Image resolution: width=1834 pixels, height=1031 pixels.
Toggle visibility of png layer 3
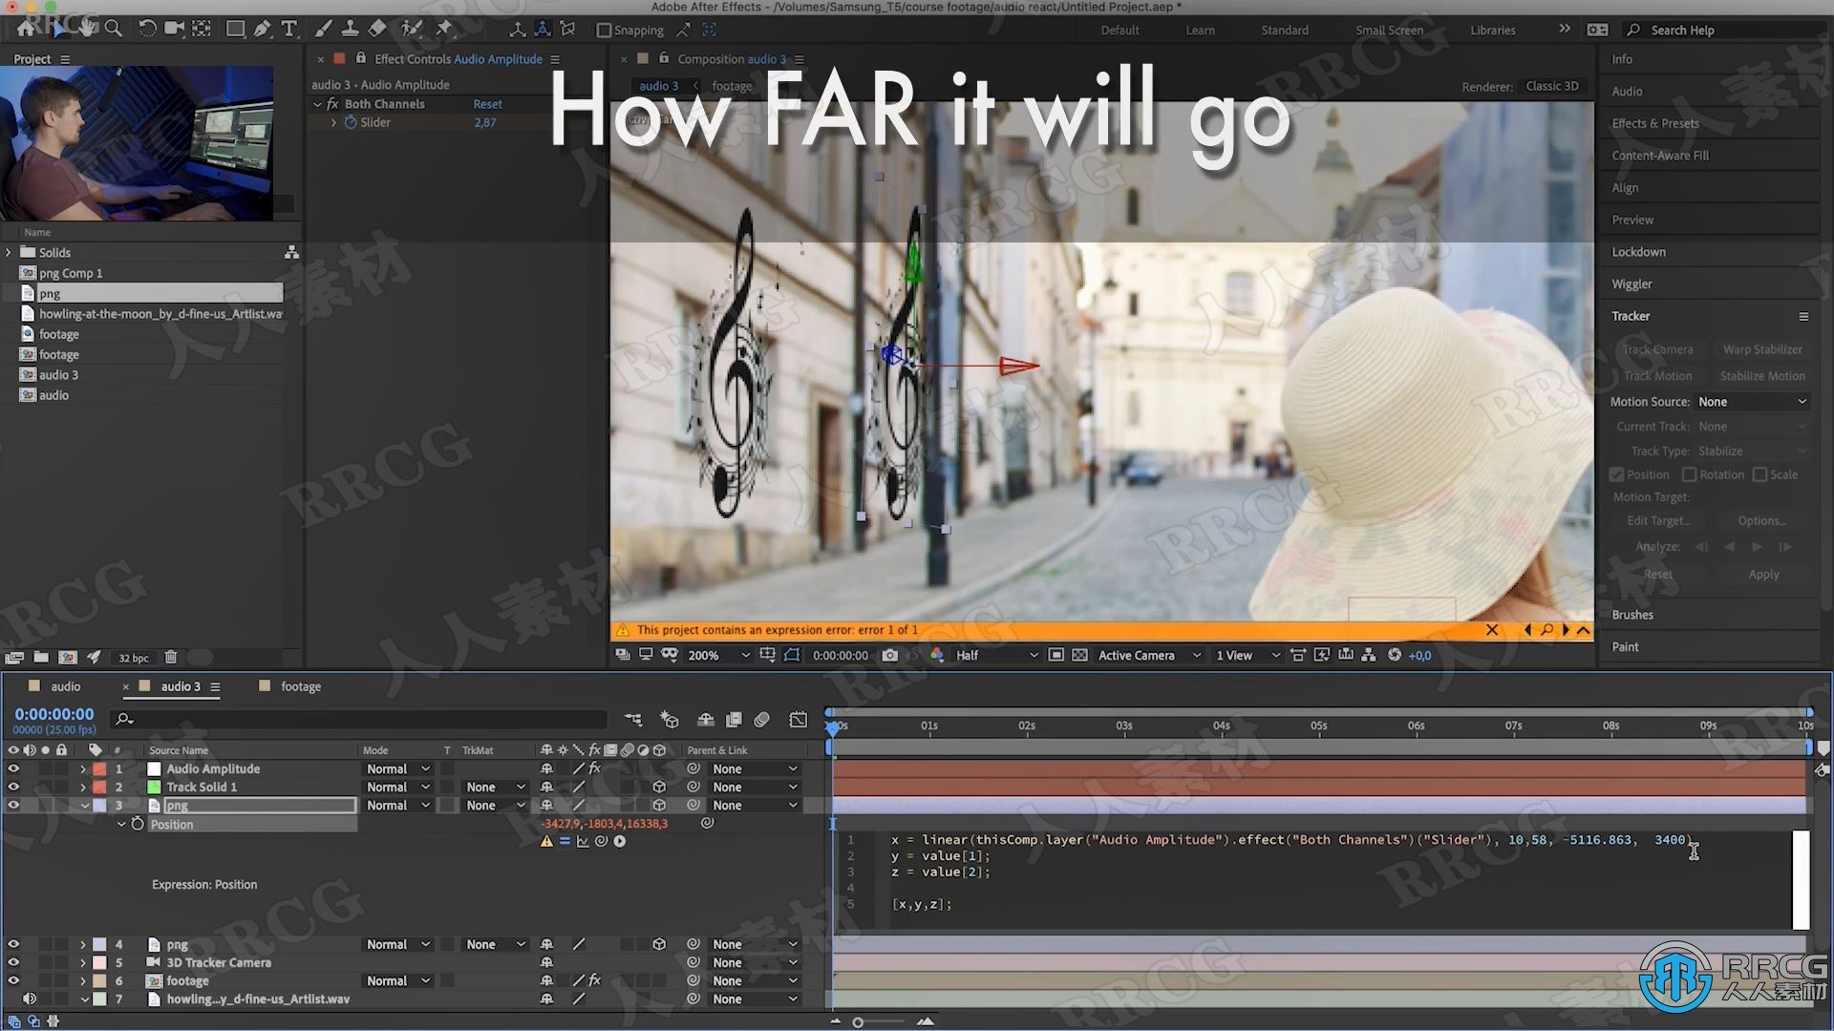pos(12,805)
